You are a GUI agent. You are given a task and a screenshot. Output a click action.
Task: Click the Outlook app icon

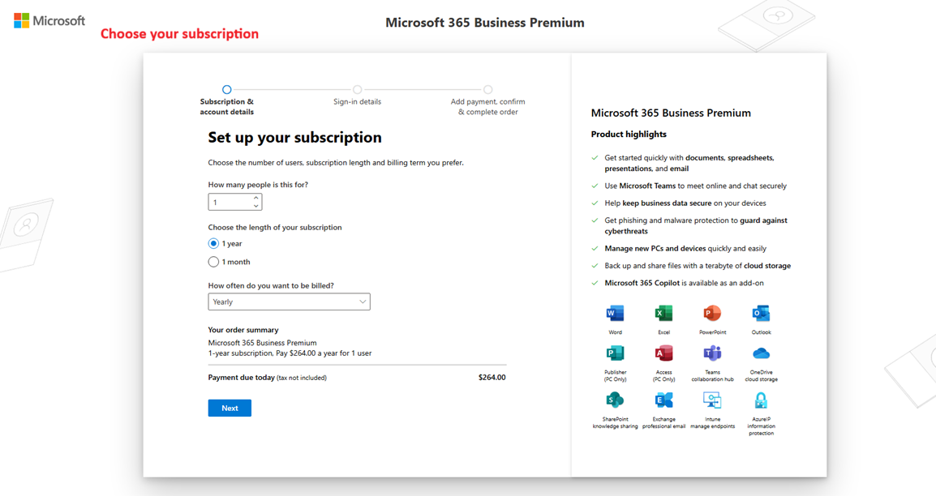coord(761,313)
